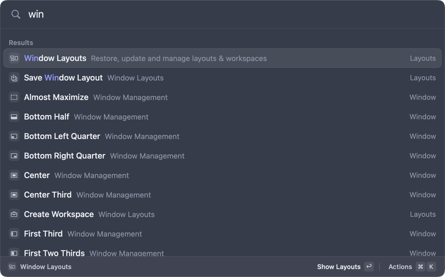Click the Layouts tag on Create Workspace row
Image resolution: width=445 pixels, height=277 pixels.
point(423,214)
